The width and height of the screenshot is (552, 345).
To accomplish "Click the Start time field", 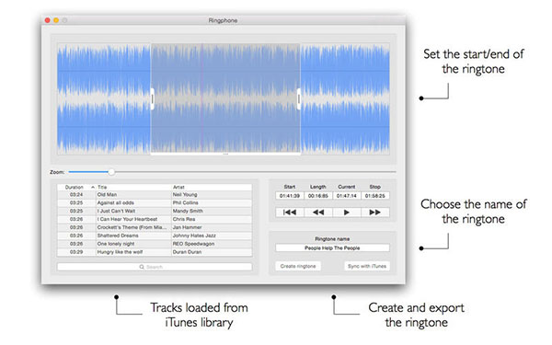I will [x=290, y=196].
